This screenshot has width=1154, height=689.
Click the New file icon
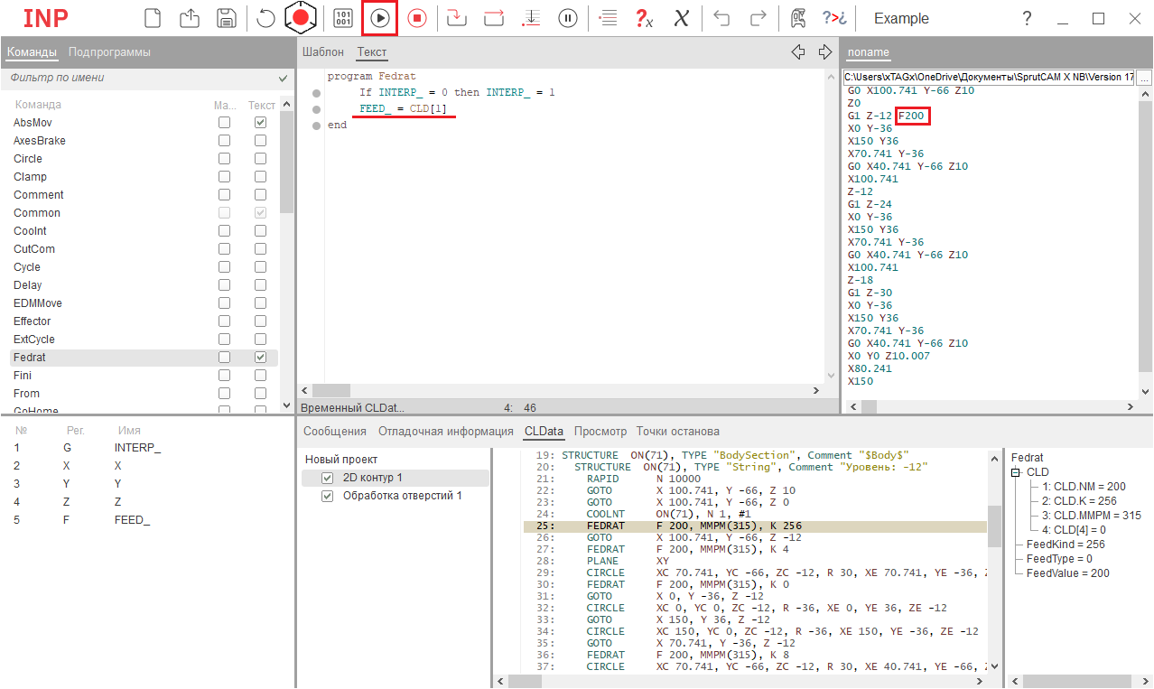(154, 18)
